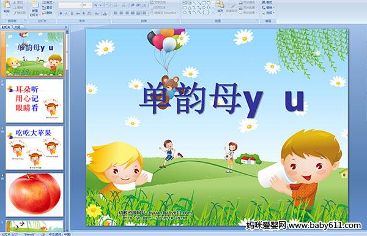367x236 pixels.
Task: Toggle Italic formatting
Action: pyautogui.click(x=66, y=13)
